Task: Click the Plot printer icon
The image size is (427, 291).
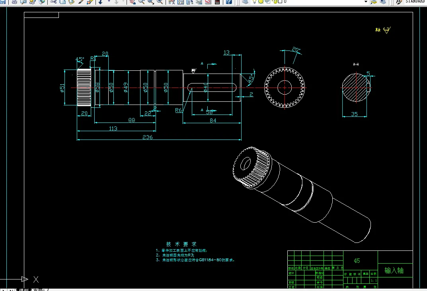Action: point(14,2)
